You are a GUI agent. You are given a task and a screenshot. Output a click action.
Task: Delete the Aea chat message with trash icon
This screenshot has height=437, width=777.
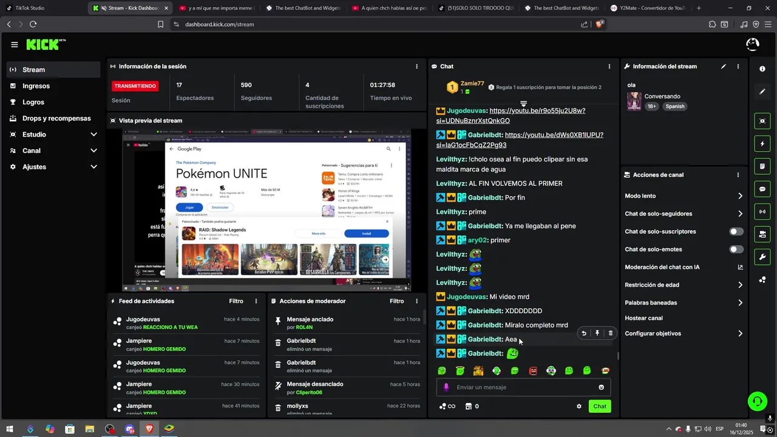611,333
